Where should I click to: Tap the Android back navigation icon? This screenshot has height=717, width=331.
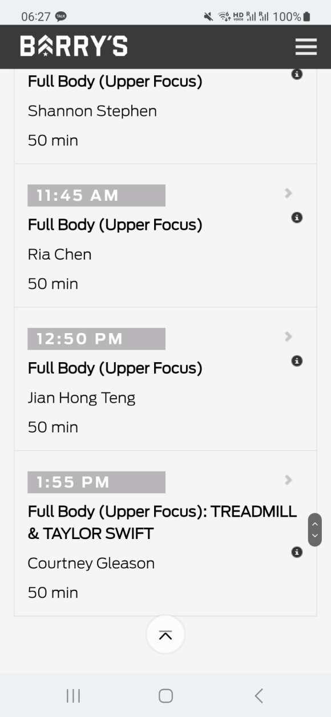pos(259,695)
